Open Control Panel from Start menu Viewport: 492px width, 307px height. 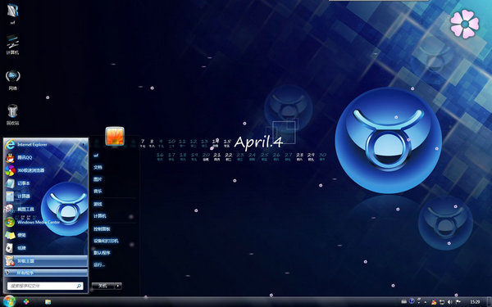[x=102, y=229]
